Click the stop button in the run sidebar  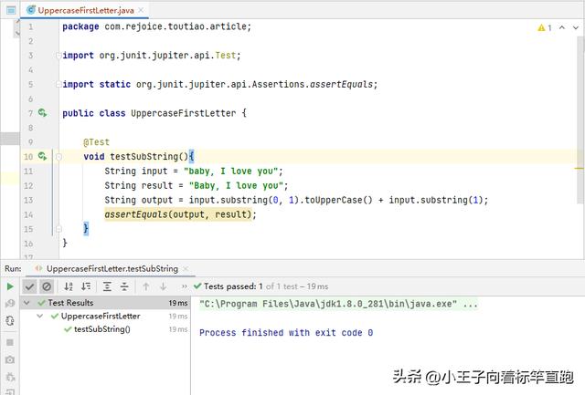coord(10,342)
